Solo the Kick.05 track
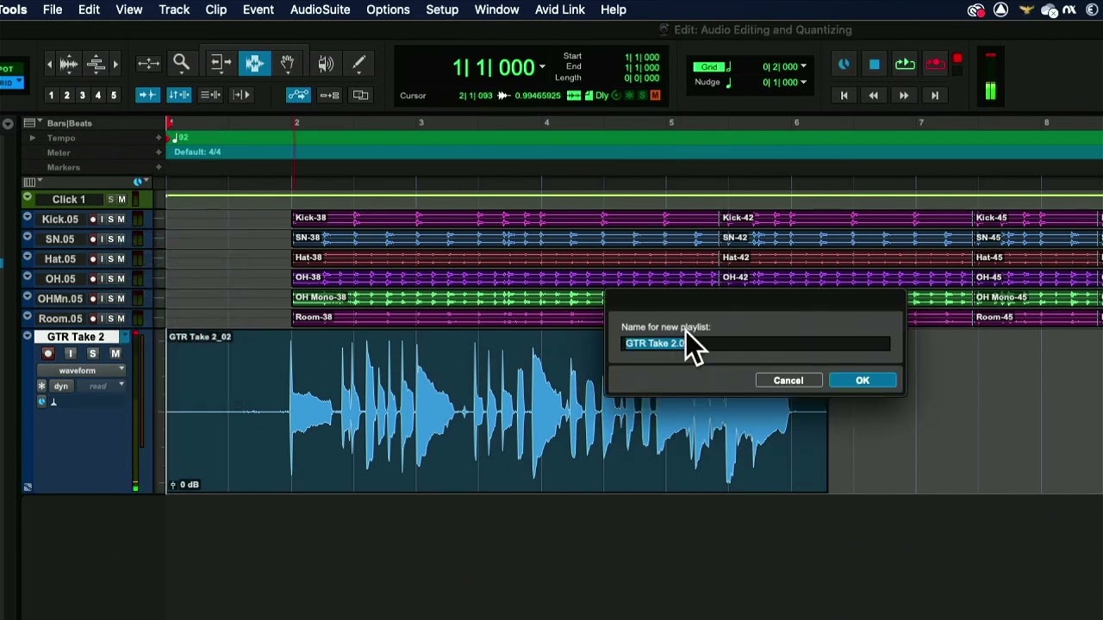 (109, 220)
